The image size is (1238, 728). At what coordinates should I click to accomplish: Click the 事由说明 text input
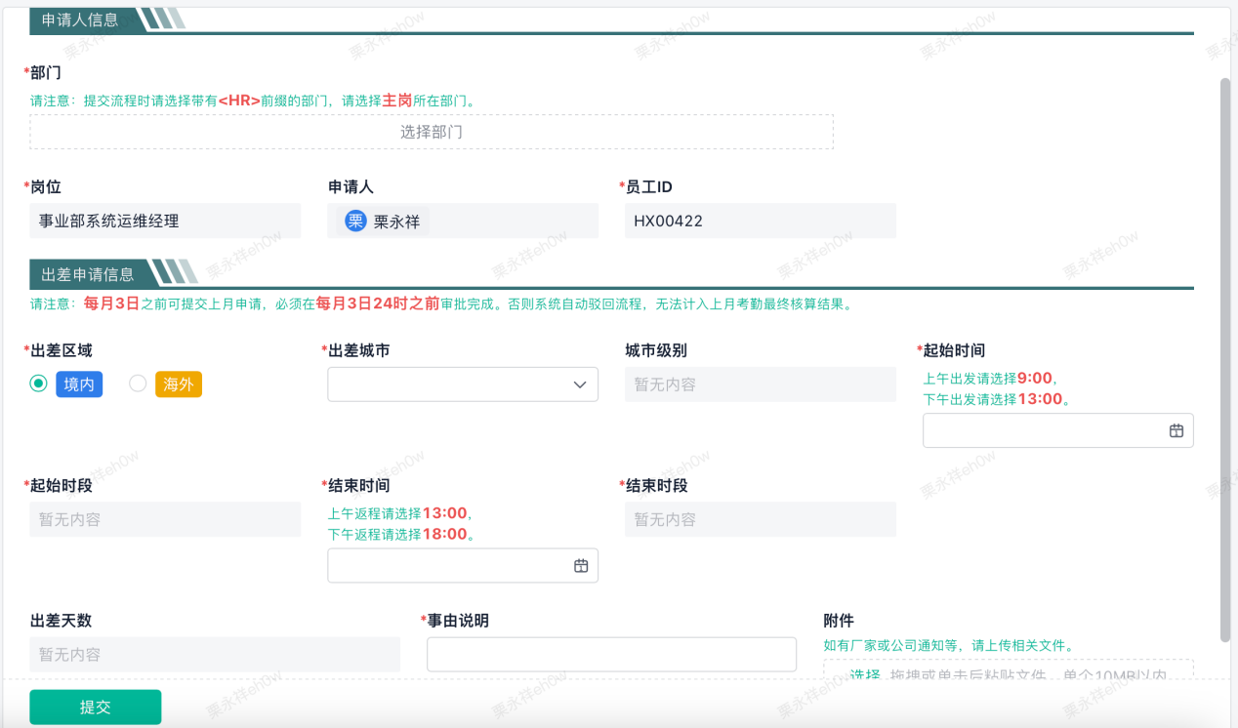point(611,654)
